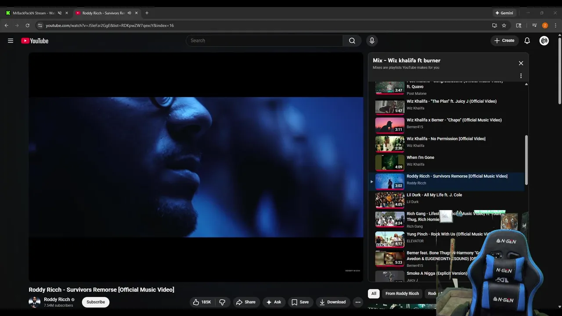Viewport: 562px width, 316px height.
Task: Play Wiz Khalifa x Berner Chapo video
Action: [454, 120]
